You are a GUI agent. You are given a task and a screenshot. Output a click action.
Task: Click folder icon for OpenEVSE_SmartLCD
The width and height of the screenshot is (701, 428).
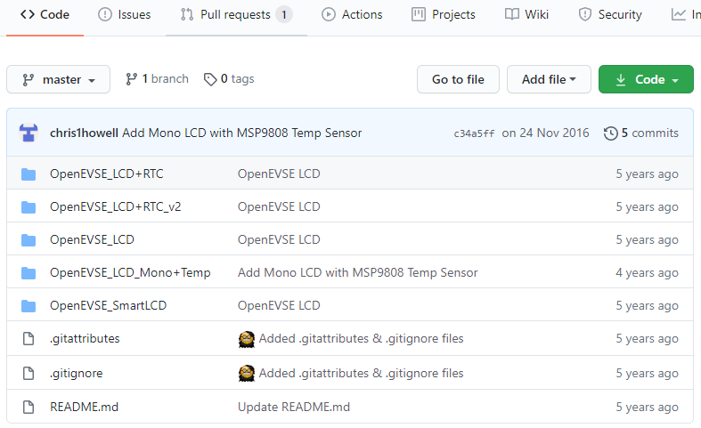tap(29, 305)
